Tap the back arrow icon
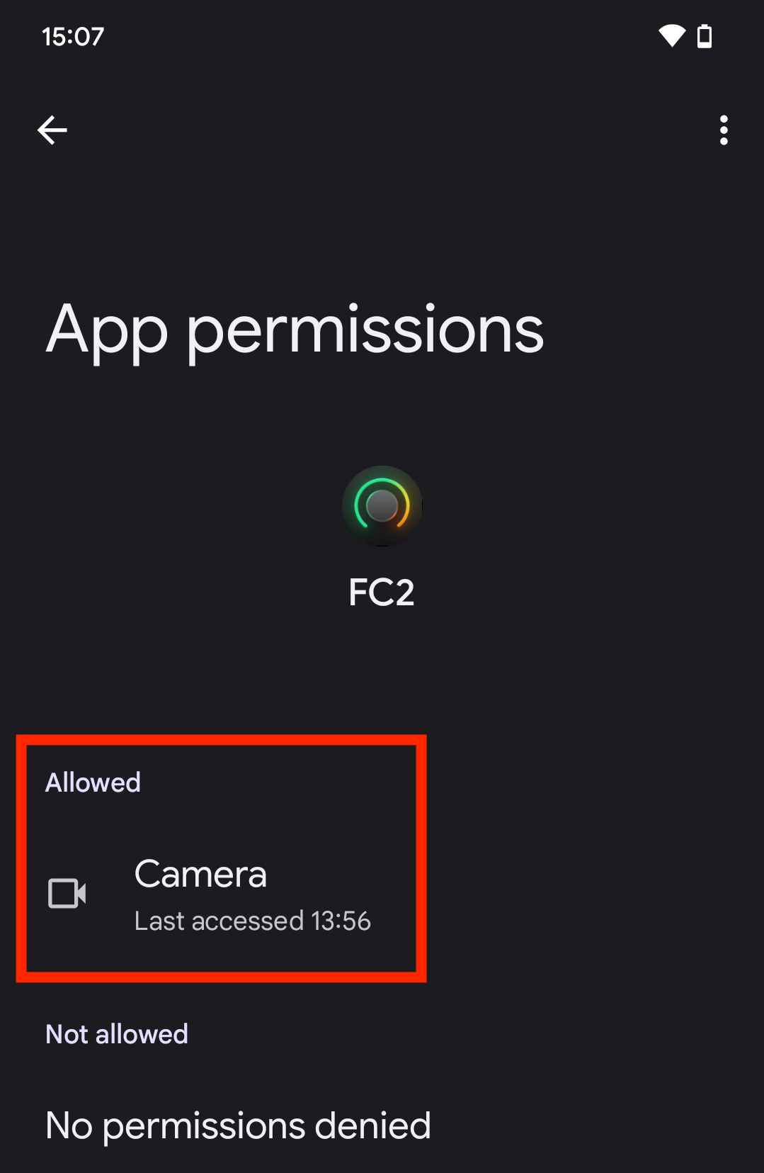Viewport: 764px width, 1173px height. click(x=52, y=130)
